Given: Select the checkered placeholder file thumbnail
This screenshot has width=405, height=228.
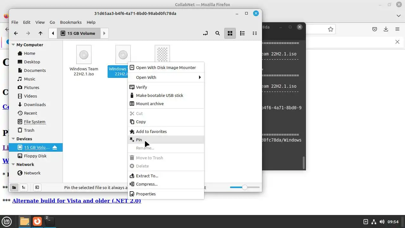Looking at the screenshot, I should (162, 54).
